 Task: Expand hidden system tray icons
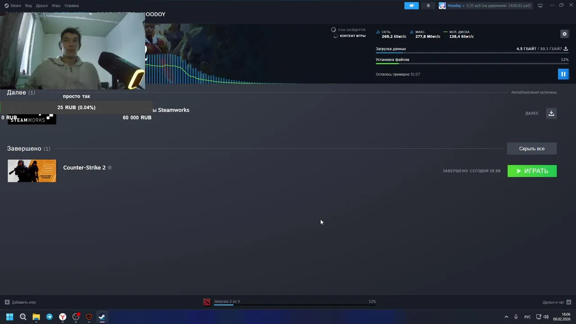tap(506, 317)
